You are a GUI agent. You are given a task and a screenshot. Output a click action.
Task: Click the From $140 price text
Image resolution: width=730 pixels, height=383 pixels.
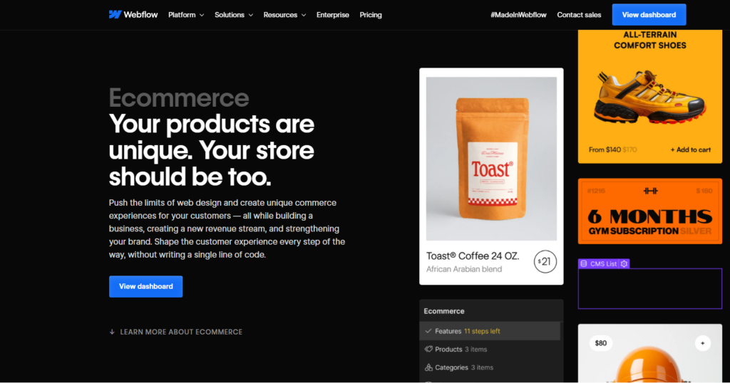pyautogui.click(x=605, y=149)
